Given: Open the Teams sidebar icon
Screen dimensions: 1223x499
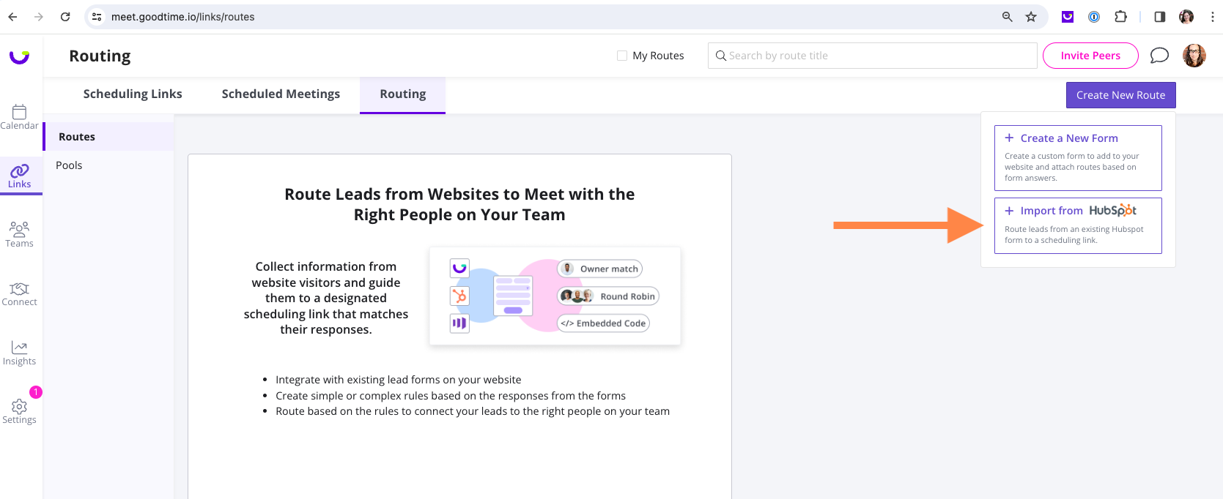Looking at the screenshot, I should (20, 229).
